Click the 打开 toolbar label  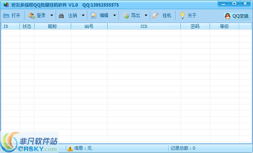16,15
